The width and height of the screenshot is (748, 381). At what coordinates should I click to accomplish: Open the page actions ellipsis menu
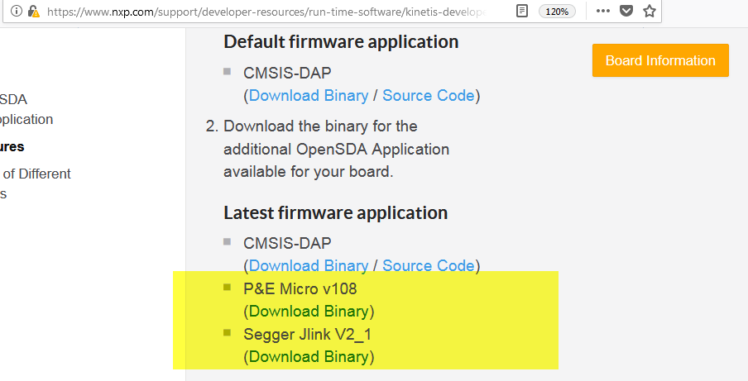click(x=603, y=12)
